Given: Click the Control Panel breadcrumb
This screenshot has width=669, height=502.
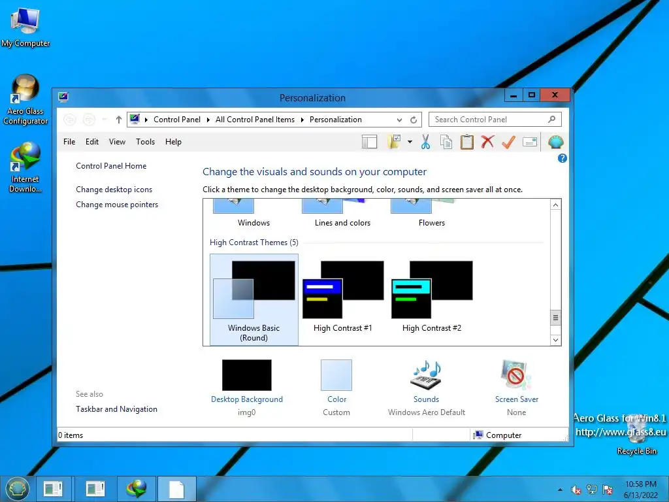Looking at the screenshot, I should point(176,120).
